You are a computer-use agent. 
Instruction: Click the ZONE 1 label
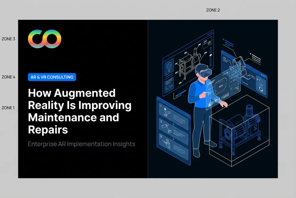8,108
